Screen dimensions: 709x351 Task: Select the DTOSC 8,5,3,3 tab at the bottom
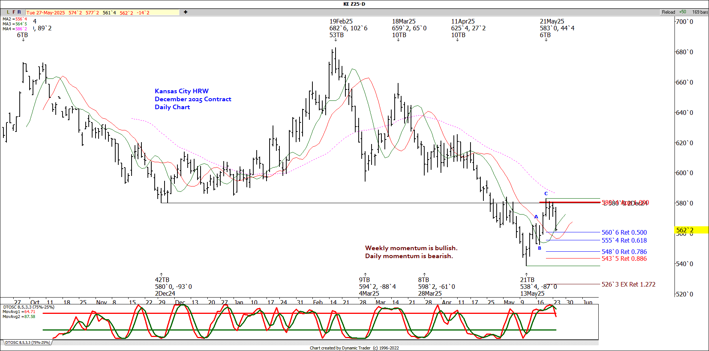coord(27,343)
